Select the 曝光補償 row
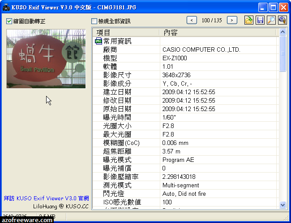 pyautogui.click(x=186, y=168)
